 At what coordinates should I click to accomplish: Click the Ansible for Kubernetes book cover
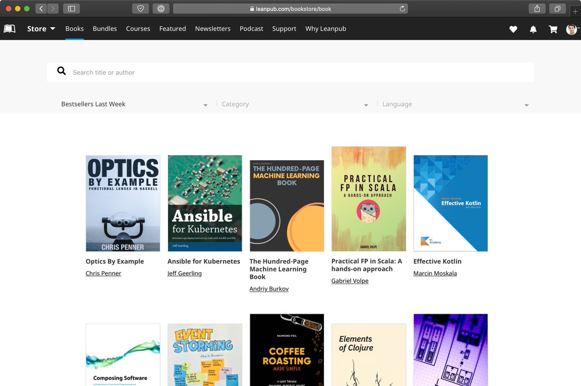pos(205,203)
